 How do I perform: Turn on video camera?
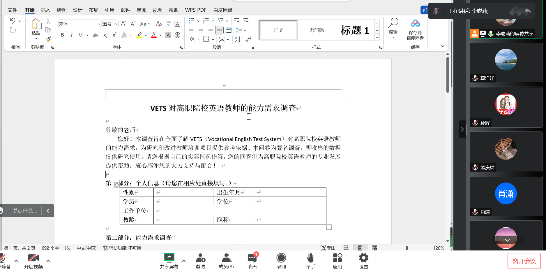coord(33,261)
